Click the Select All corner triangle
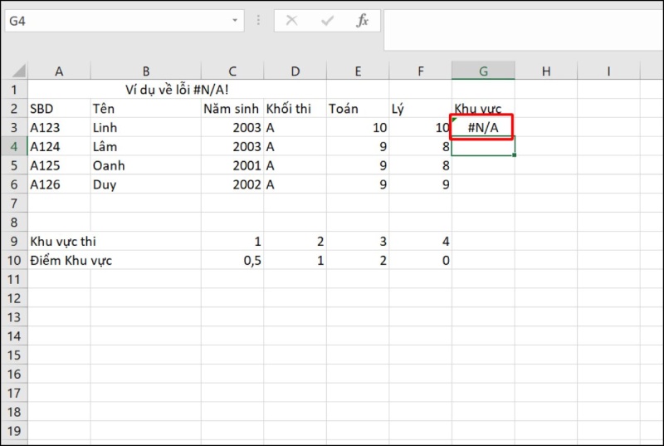 coord(15,71)
